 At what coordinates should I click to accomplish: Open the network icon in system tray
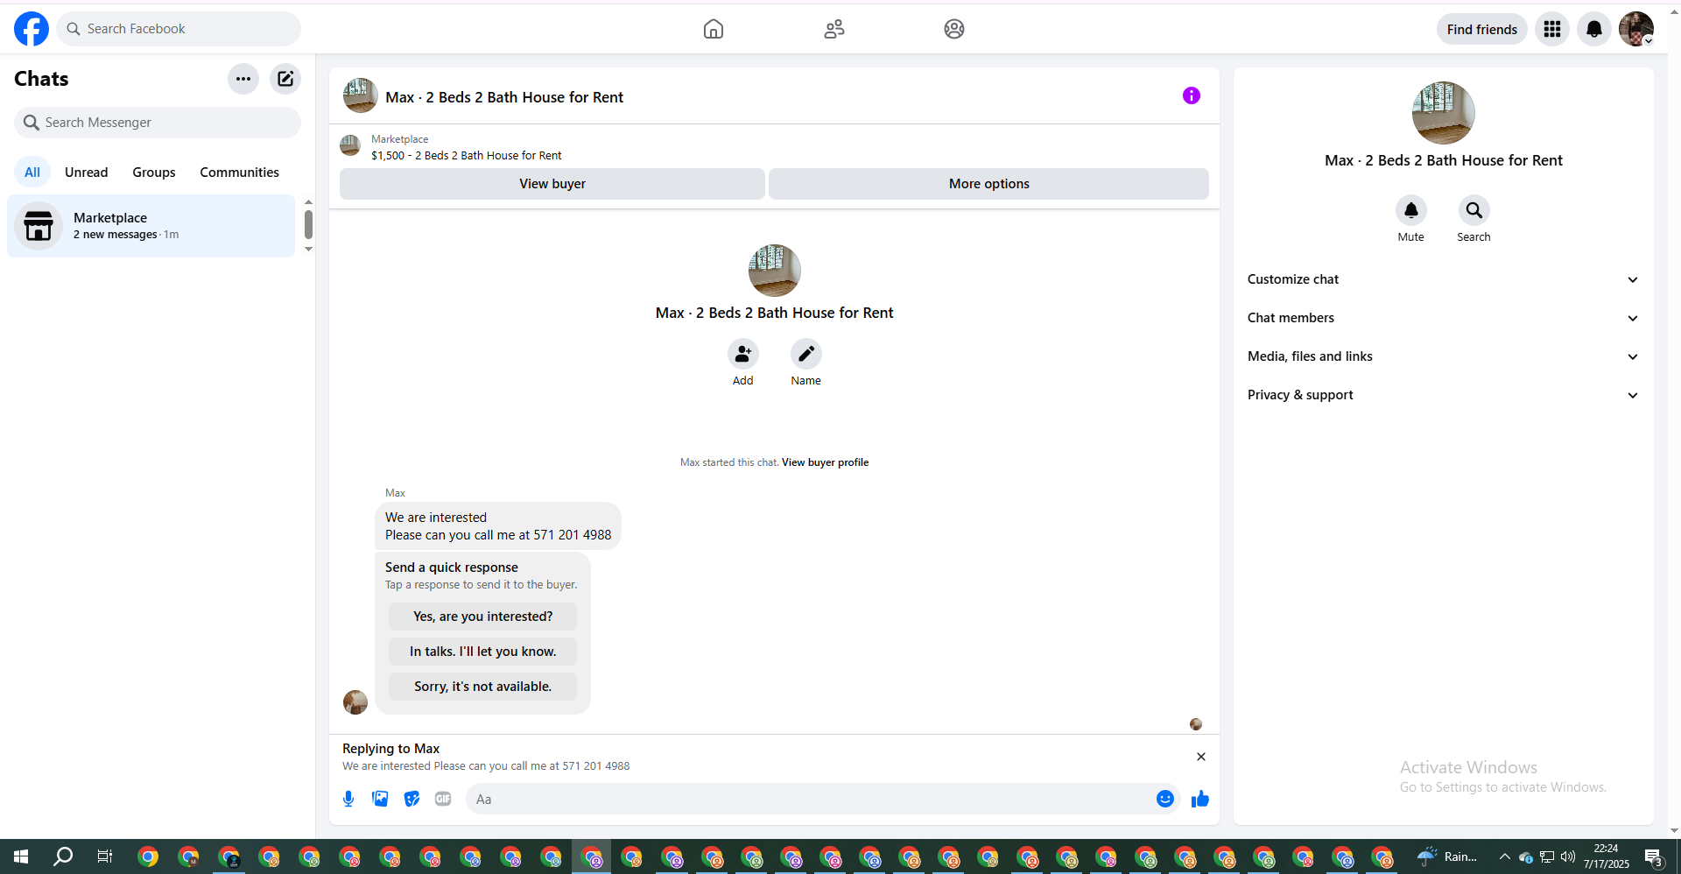click(x=1547, y=856)
